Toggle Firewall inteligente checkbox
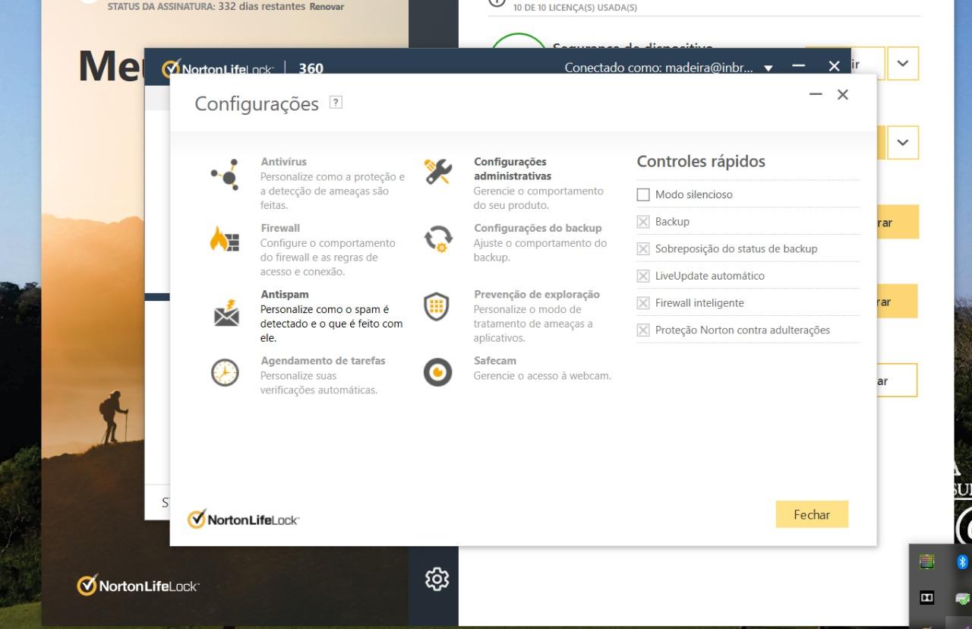Image resolution: width=972 pixels, height=629 pixels. (x=643, y=303)
